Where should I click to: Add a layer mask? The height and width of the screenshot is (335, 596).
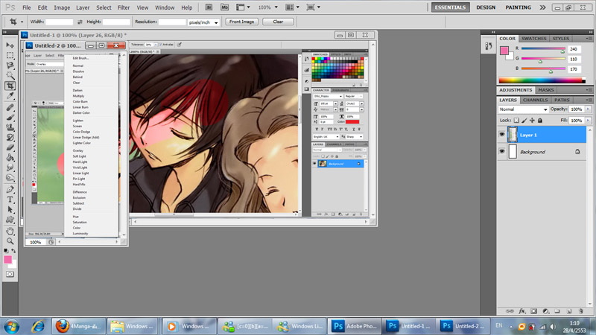[534, 311]
